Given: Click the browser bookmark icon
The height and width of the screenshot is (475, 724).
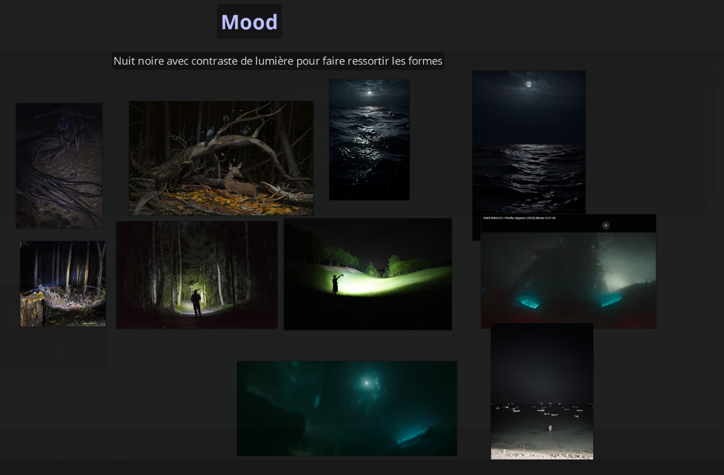Looking at the screenshot, I should point(687,37).
